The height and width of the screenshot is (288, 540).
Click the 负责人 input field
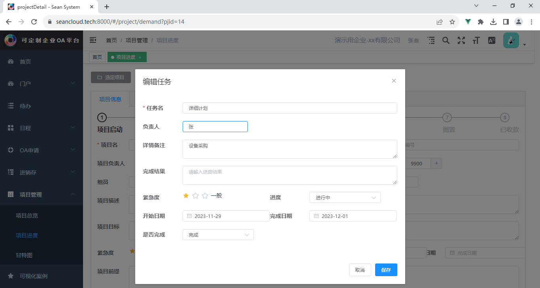click(x=215, y=127)
